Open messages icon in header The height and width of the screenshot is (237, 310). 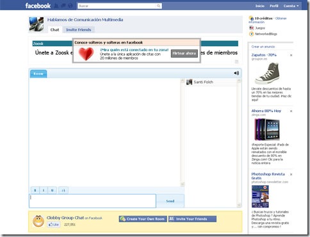coord(63,6)
